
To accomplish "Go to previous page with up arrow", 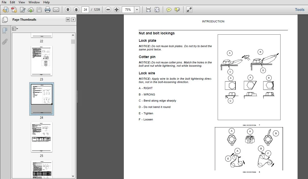I will (x=68, y=10).
